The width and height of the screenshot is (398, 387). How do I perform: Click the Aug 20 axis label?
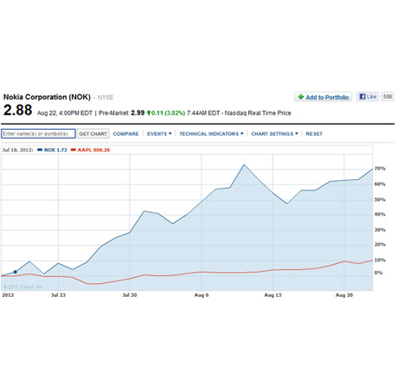(x=344, y=295)
